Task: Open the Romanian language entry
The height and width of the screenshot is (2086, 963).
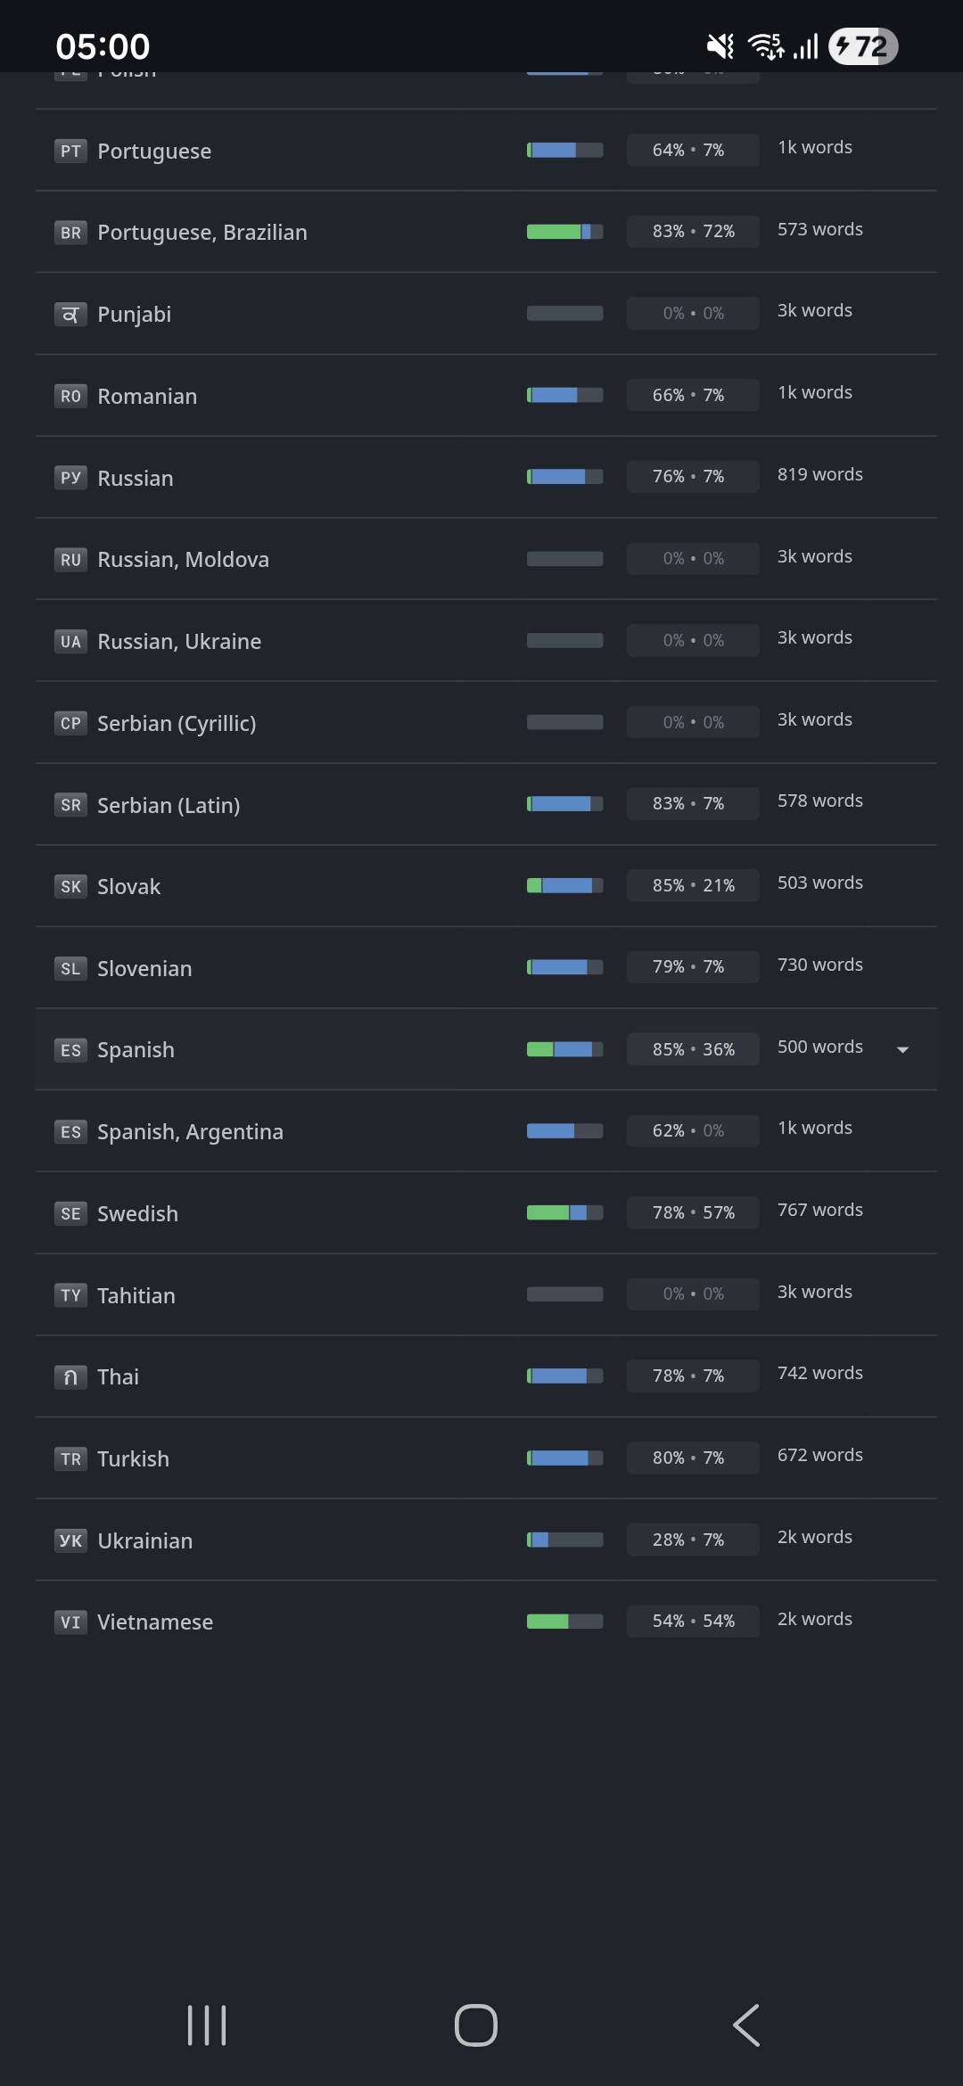Action: tap(147, 396)
